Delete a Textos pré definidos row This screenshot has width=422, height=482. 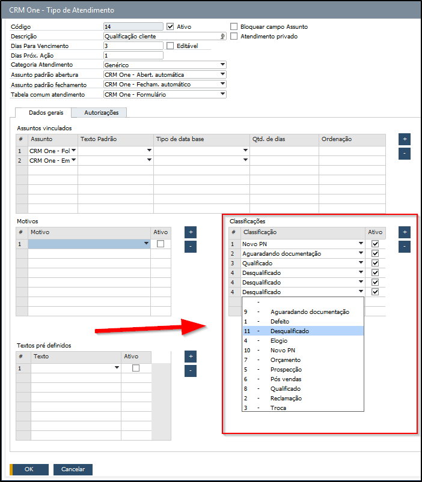pyautogui.click(x=191, y=370)
